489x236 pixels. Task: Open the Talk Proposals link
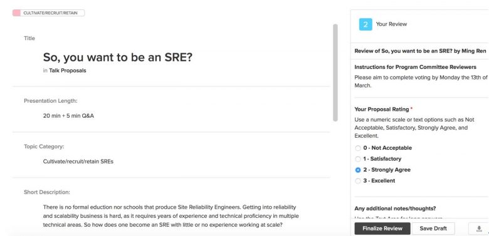[67, 71]
